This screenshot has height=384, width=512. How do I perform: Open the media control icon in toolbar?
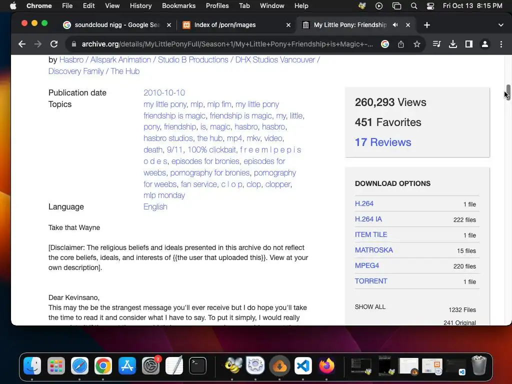(436, 44)
